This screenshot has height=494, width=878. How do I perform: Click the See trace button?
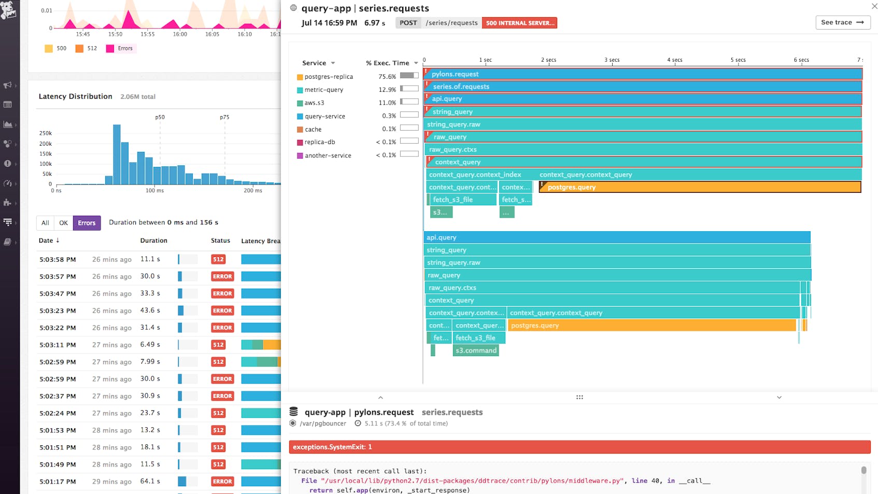pos(843,22)
